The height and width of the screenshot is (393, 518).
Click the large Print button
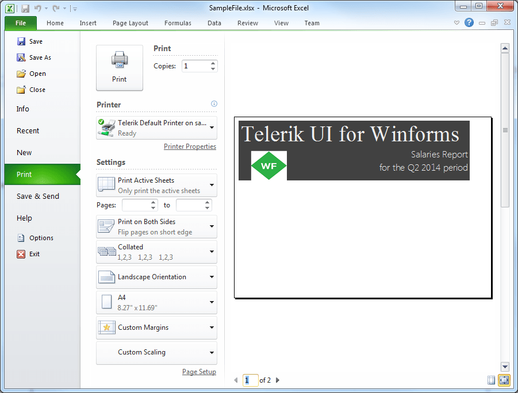click(119, 68)
